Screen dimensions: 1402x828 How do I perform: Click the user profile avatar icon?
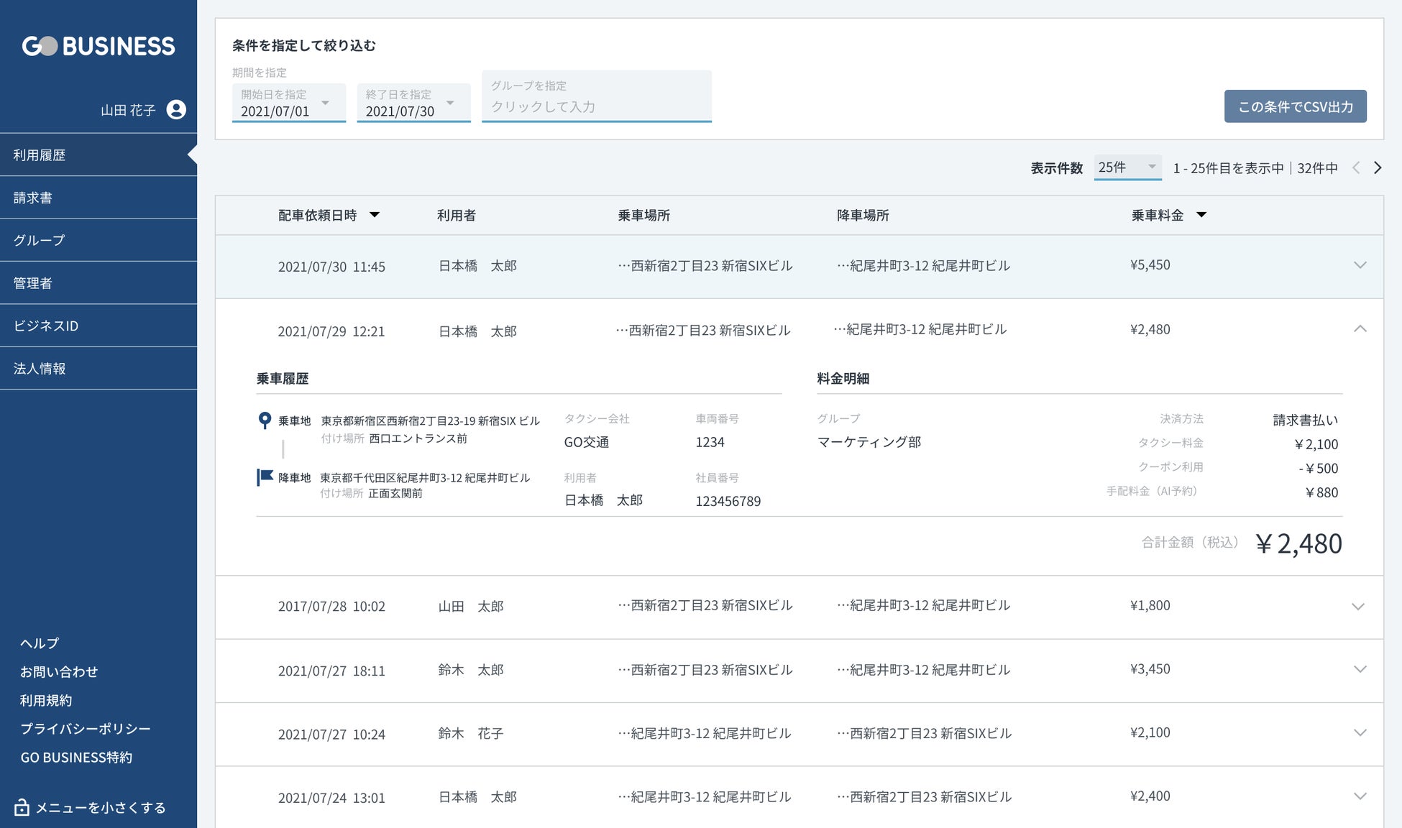pyautogui.click(x=176, y=109)
